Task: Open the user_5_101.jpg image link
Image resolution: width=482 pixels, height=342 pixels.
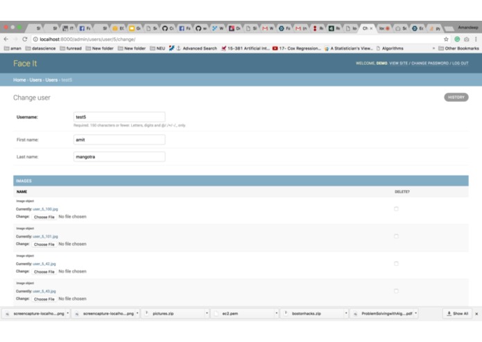Action: point(45,237)
